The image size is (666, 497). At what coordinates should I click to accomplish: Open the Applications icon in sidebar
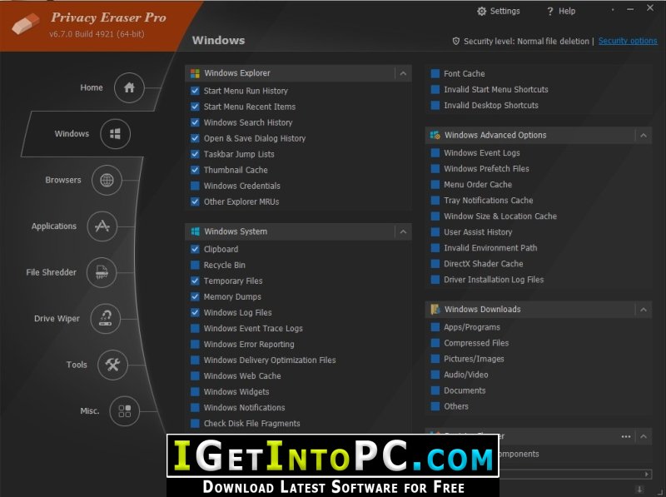point(102,226)
